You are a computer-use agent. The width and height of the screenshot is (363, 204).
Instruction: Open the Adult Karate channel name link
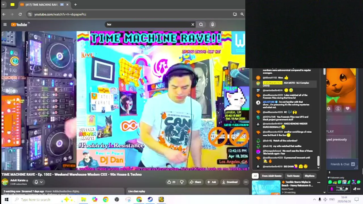(x=18, y=180)
